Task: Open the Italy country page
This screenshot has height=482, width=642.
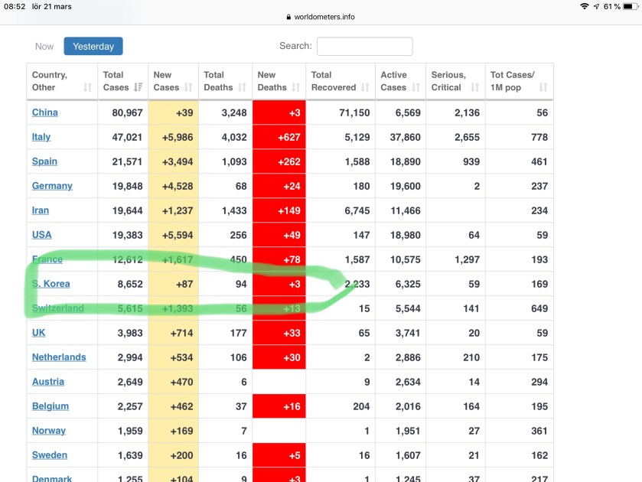Action: tap(41, 137)
